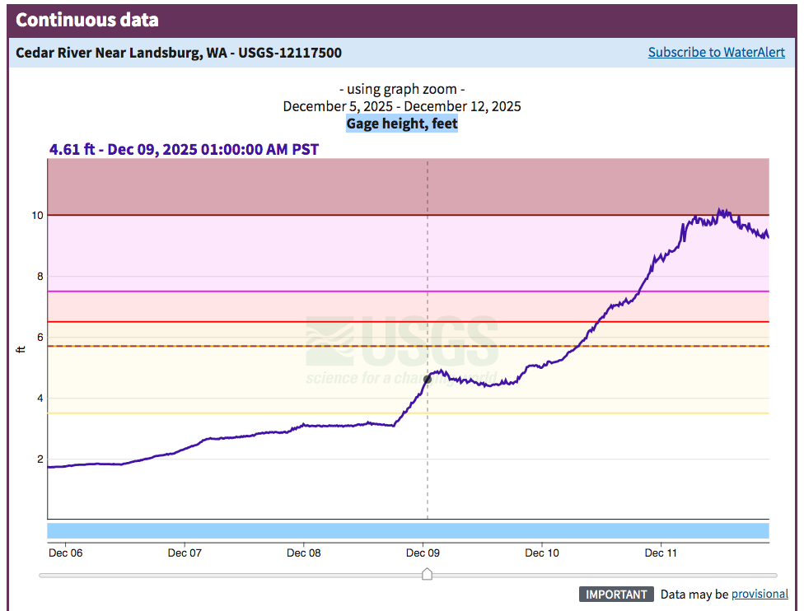Click the yellow 3.5 ft threshold line

[x=247, y=413]
